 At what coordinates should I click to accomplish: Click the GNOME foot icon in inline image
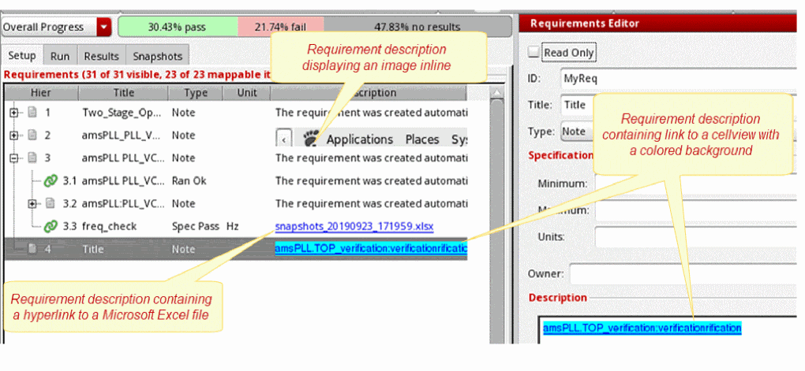(311, 139)
